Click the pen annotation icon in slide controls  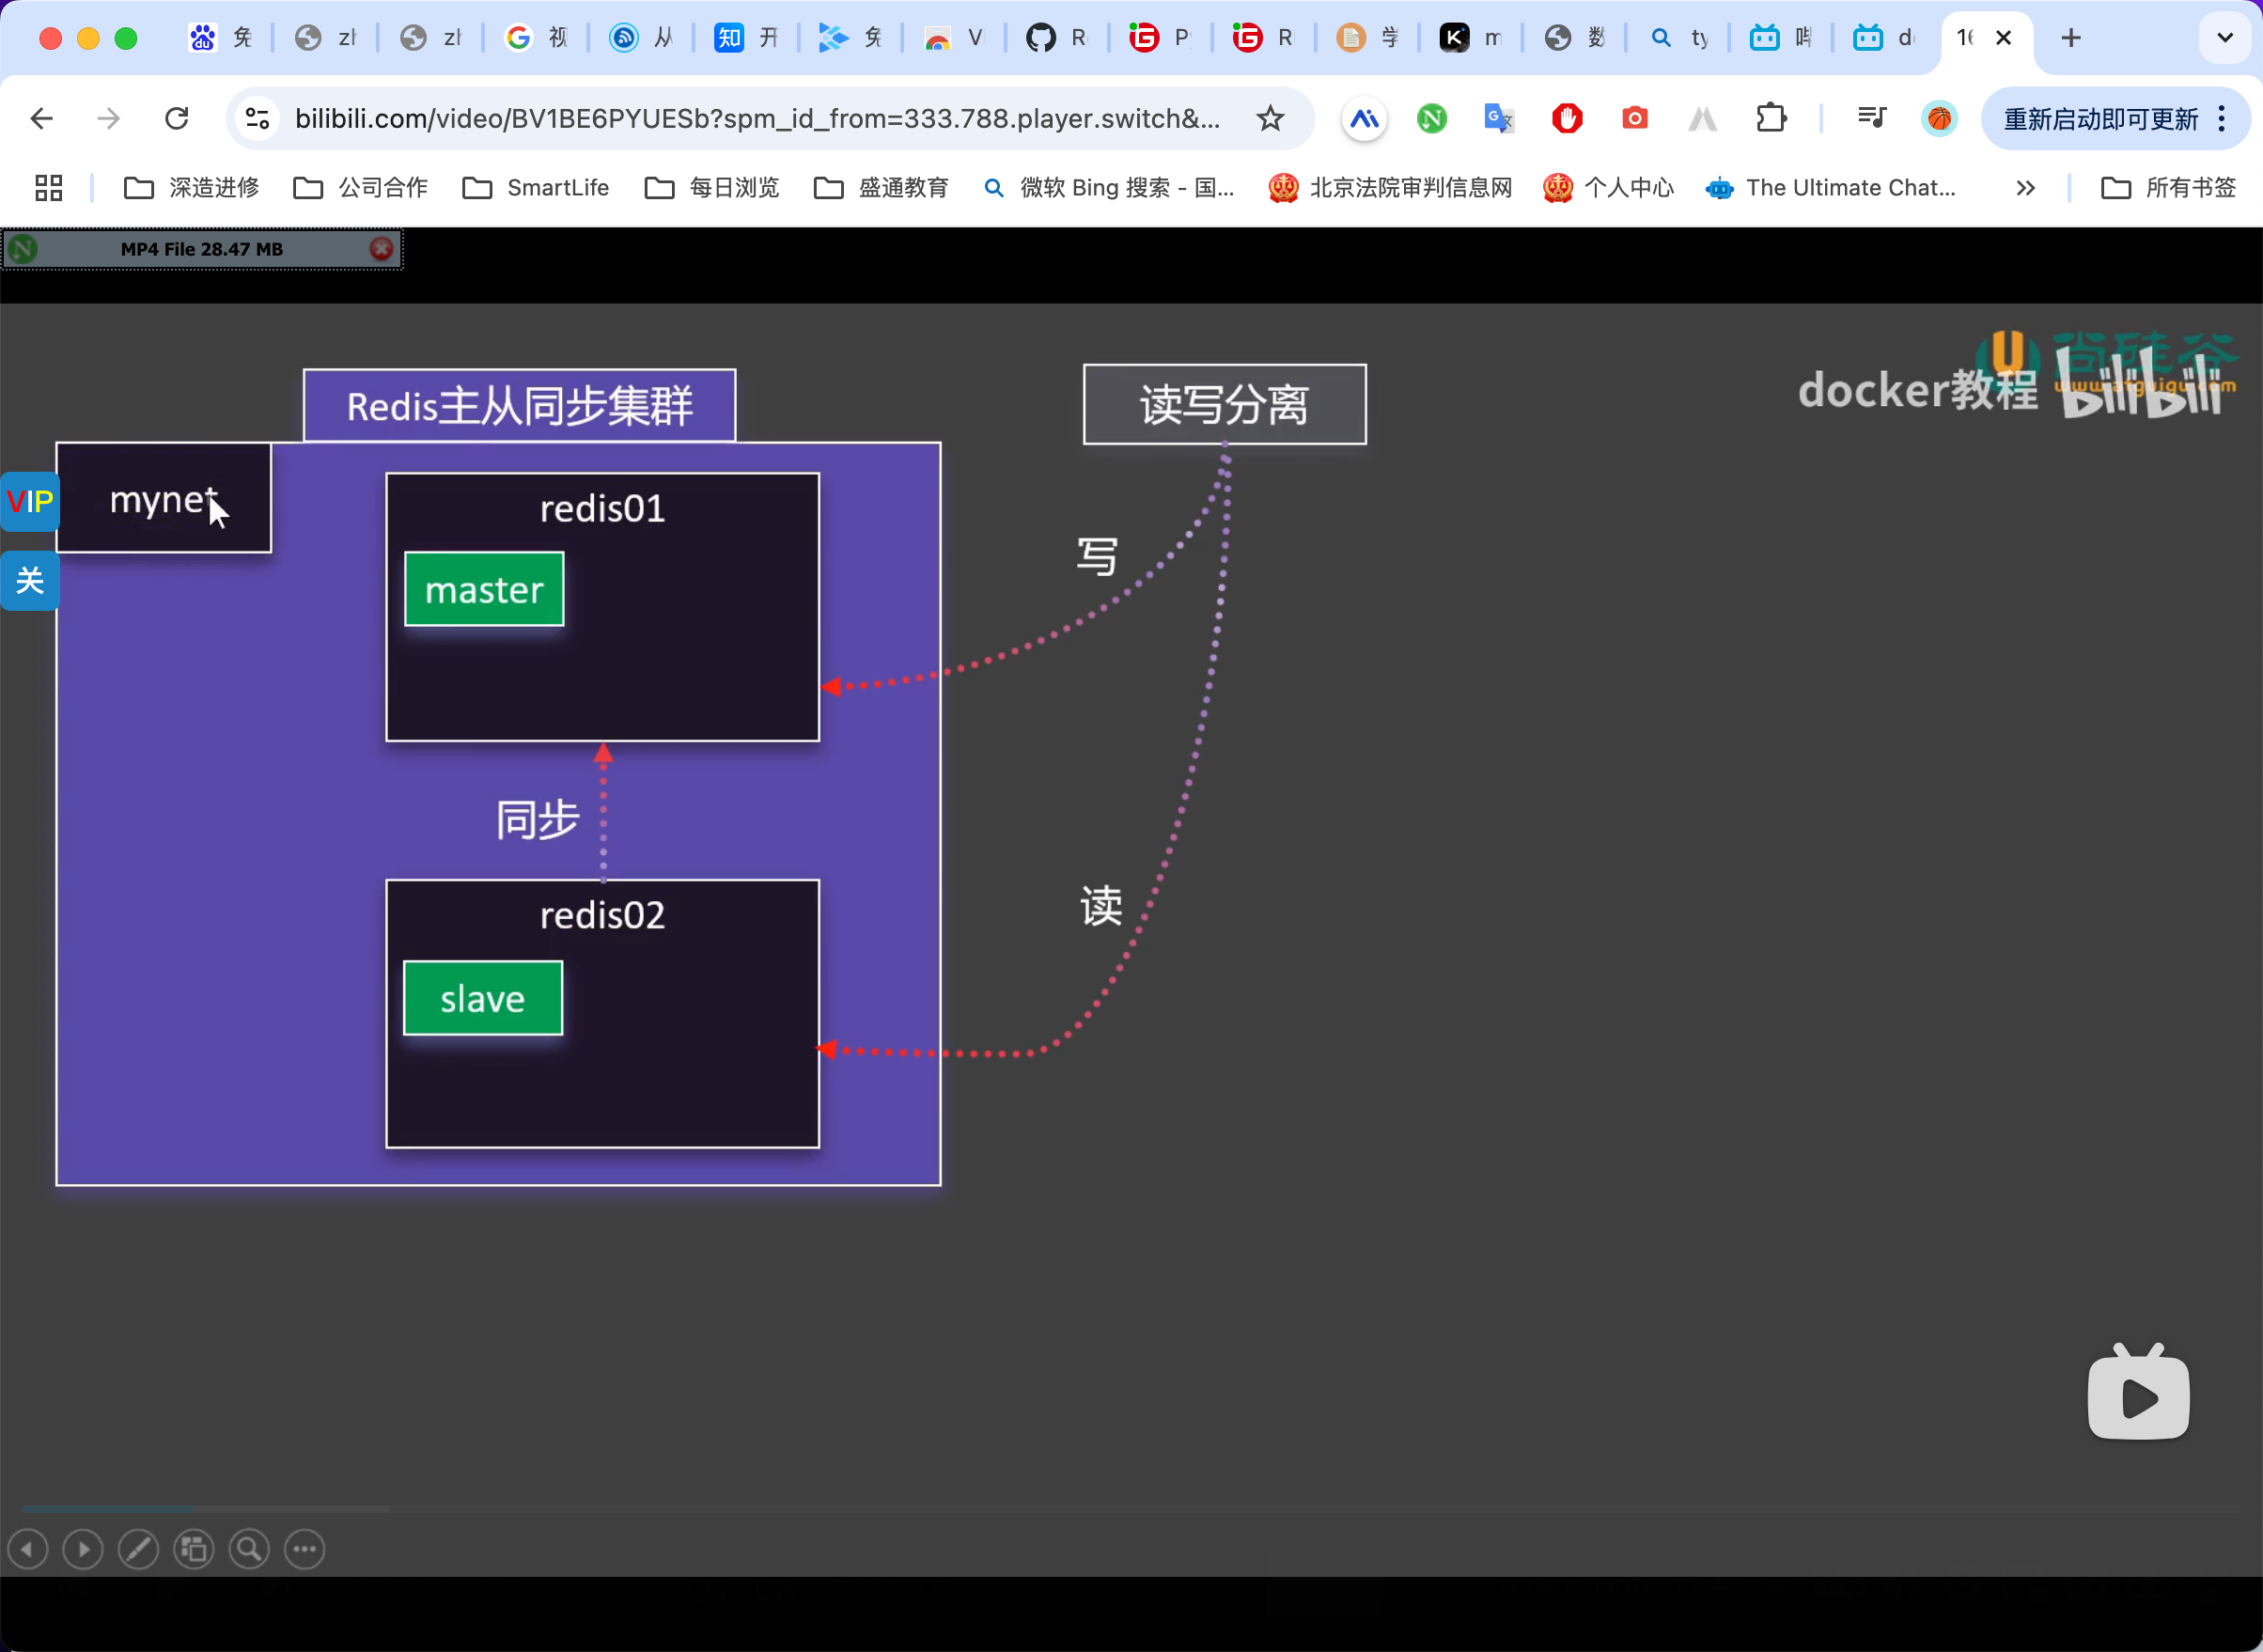click(x=138, y=1550)
